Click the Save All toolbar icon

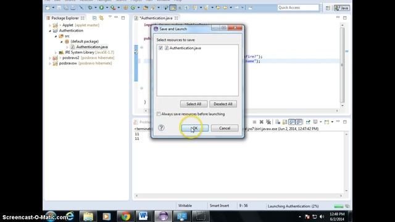(x=66, y=8)
